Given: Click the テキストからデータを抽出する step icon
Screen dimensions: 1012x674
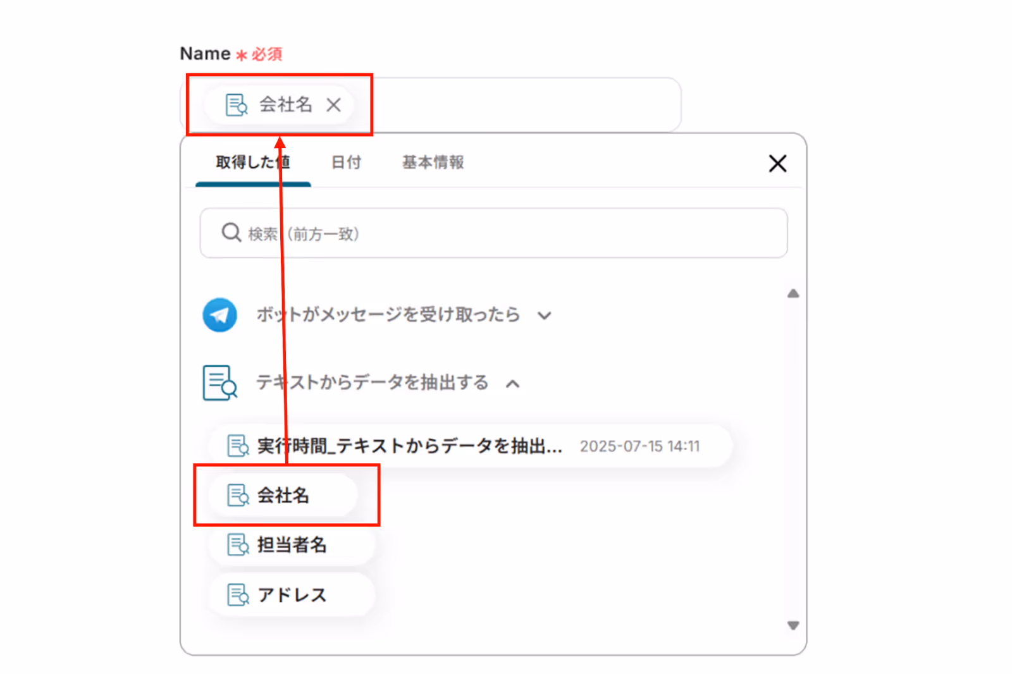Looking at the screenshot, I should [219, 383].
